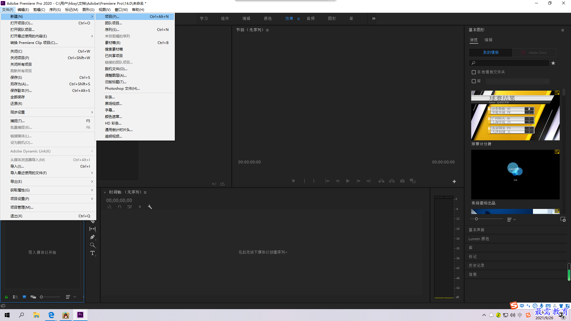This screenshot has width=571, height=321.
Task: Open the project panel sort dropdown arrow
Action: 75,297
